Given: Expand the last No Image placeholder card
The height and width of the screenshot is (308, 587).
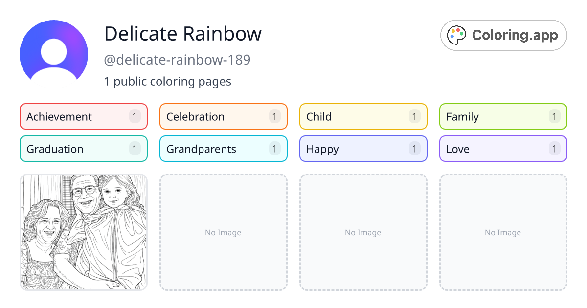Looking at the screenshot, I should tap(503, 232).
